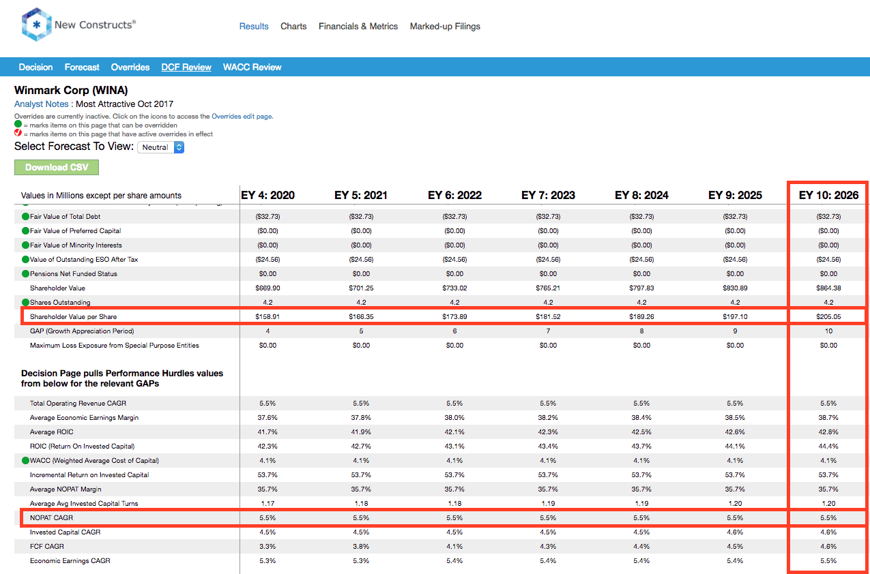Open the Select Forecast To View dropdown
870x574 pixels.
[x=161, y=147]
